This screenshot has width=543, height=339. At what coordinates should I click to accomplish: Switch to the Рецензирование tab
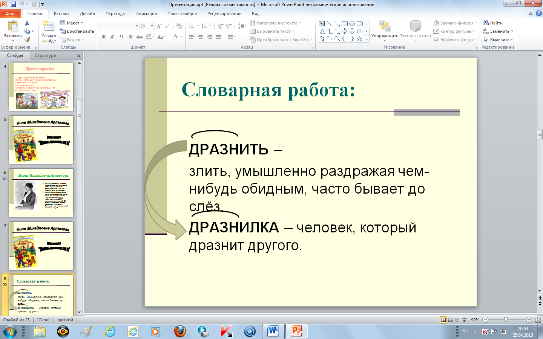224,14
